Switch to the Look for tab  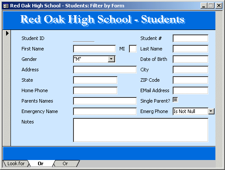(x=16, y=163)
